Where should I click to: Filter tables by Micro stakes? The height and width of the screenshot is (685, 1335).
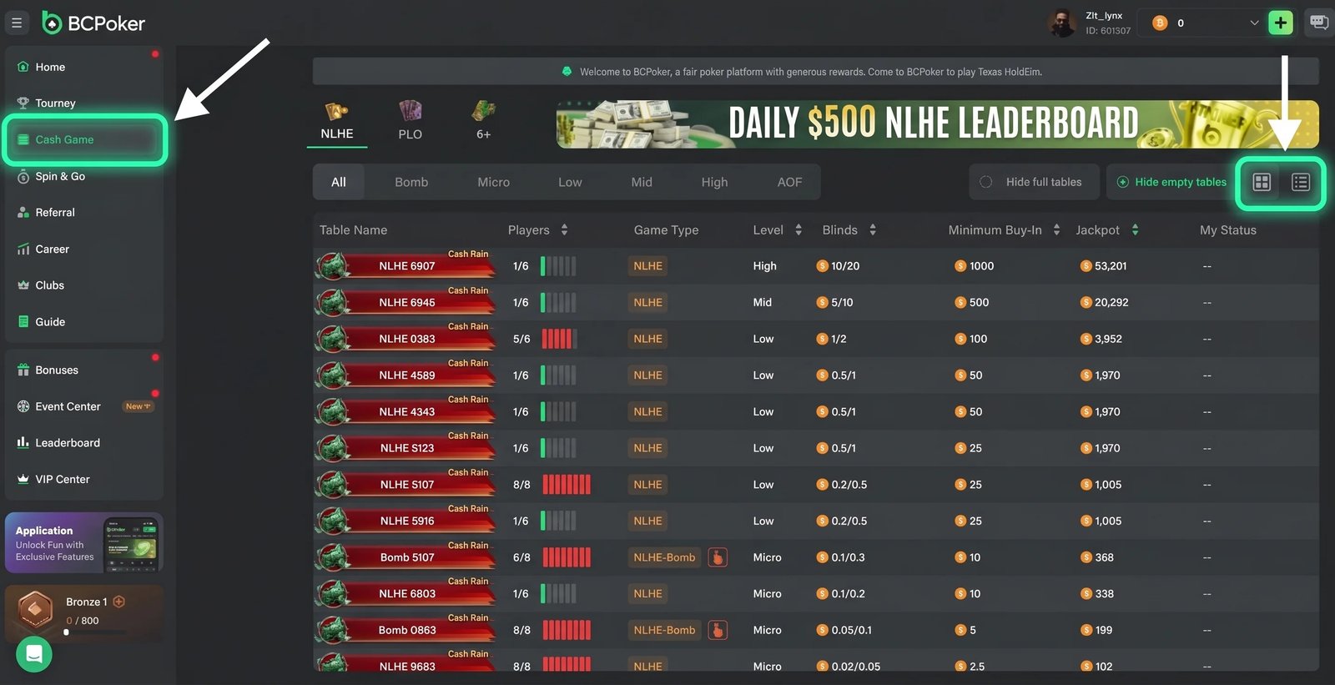click(x=493, y=182)
